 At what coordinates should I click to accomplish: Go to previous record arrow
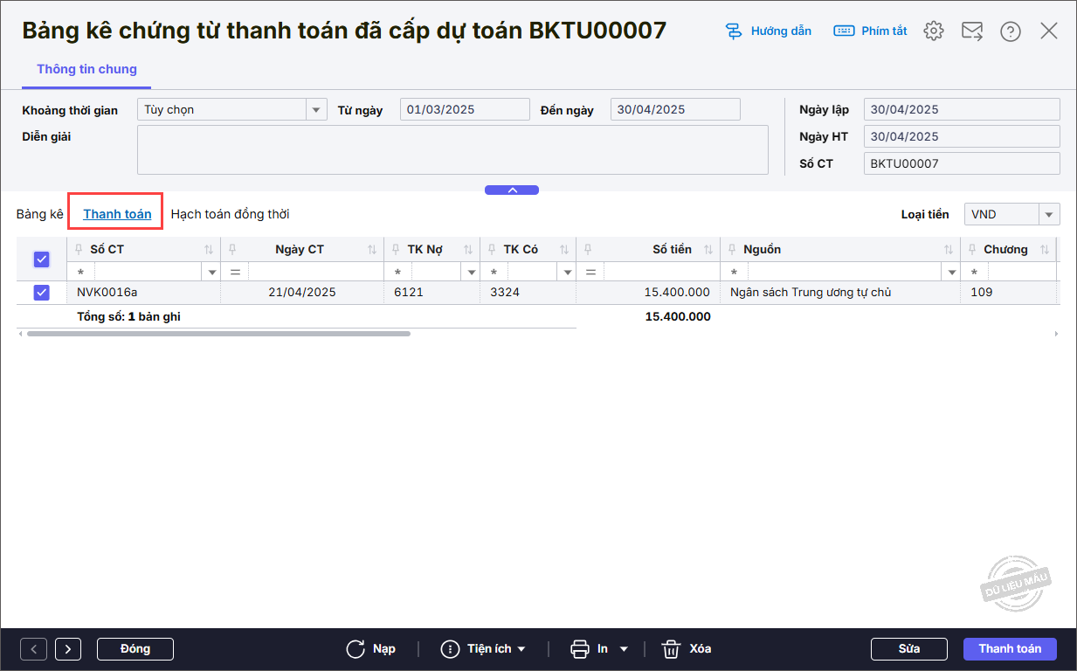pos(33,649)
